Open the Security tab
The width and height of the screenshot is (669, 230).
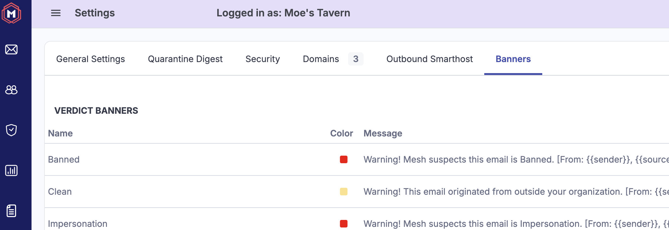[x=263, y=59]
